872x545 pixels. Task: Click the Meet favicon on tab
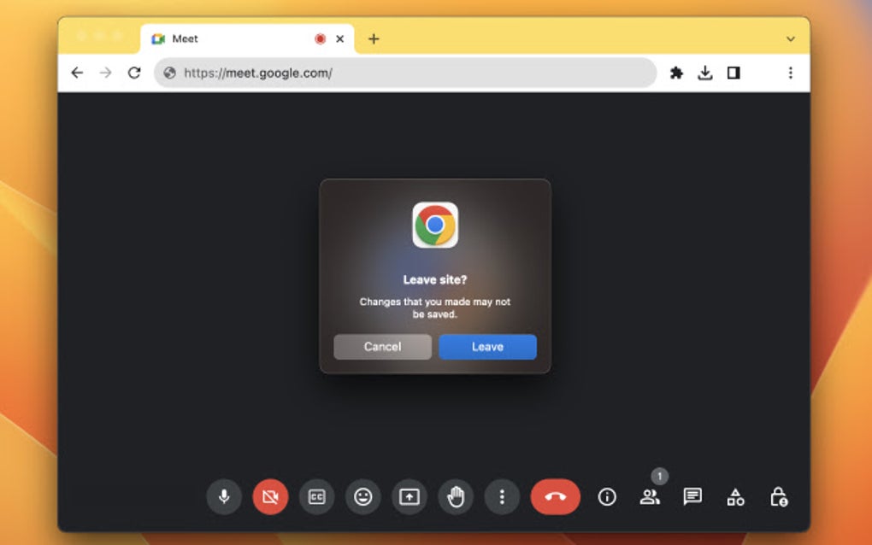(158, 39)
